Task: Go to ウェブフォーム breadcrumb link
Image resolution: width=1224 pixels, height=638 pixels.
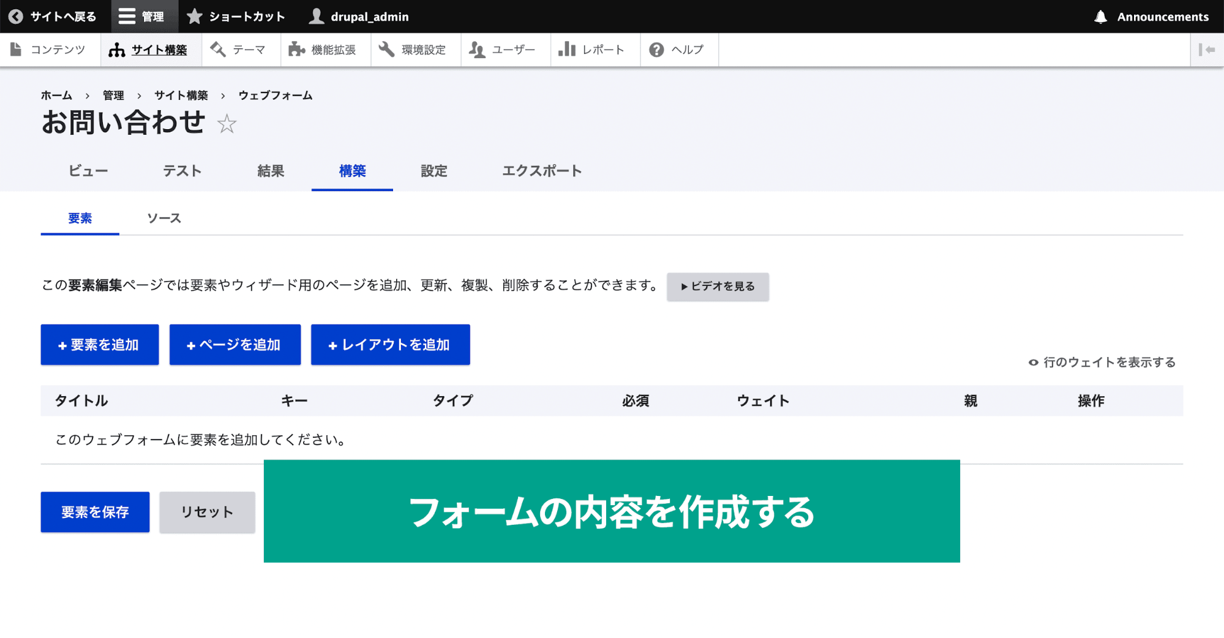Action: click(276, 96)
